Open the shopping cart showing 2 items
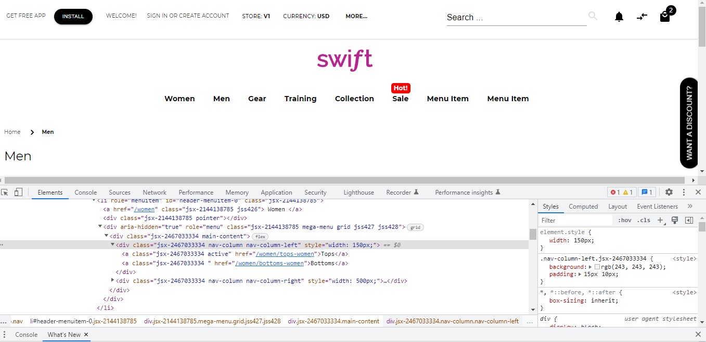This screenshot has height=342, width=706. tap(664, 17)
